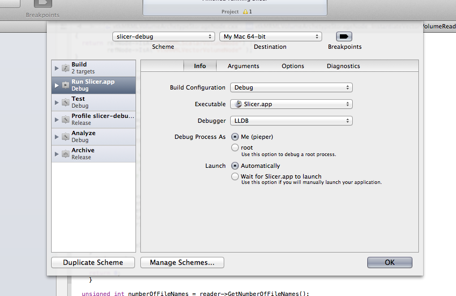The image size is (456, 296).
Task: Click the Test action icon
Action: 65,102
